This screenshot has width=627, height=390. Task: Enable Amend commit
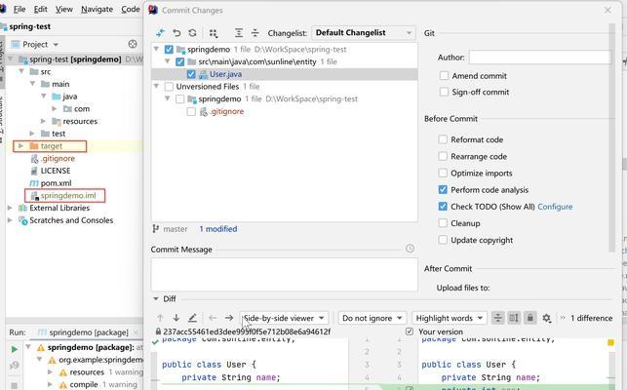click(444, 76)
